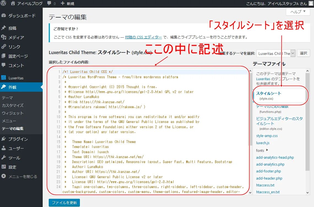Open add-header.php file
The image size is (314, 207).
pos(269,178)
